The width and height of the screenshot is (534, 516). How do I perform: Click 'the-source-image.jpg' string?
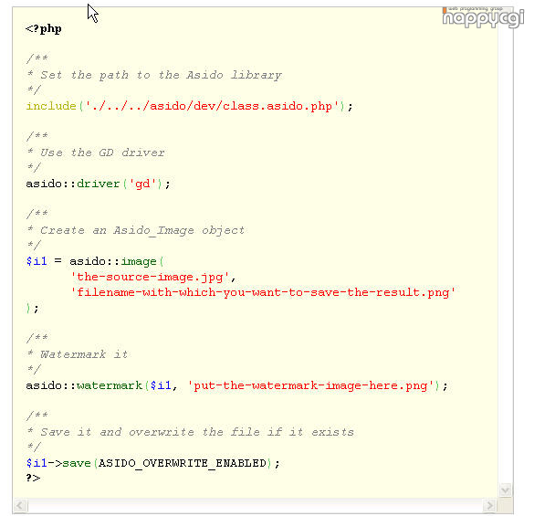coord(150,277)
